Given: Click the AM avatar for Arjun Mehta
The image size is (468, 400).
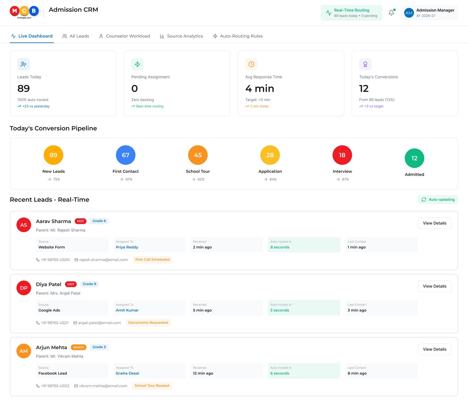Looking at the screenshot, I should (24, 351).
